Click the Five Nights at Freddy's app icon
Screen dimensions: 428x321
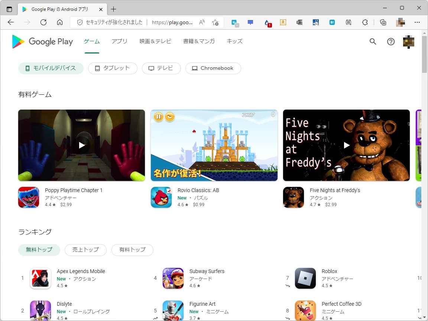pos(294,197)
